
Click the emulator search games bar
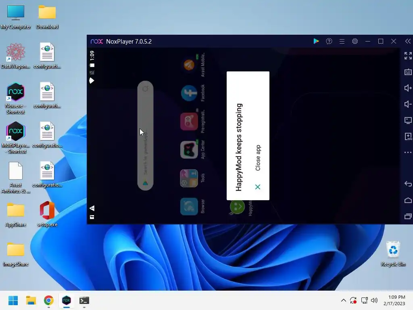[x=145, y=136]
